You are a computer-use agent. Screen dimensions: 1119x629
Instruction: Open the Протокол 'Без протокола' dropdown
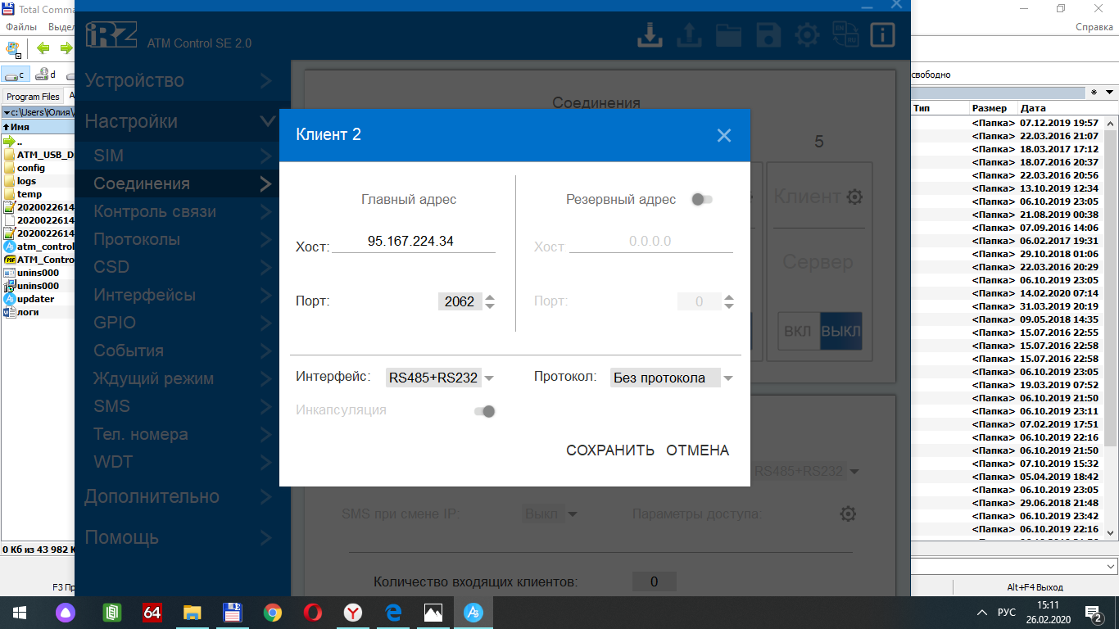(672, 378)
